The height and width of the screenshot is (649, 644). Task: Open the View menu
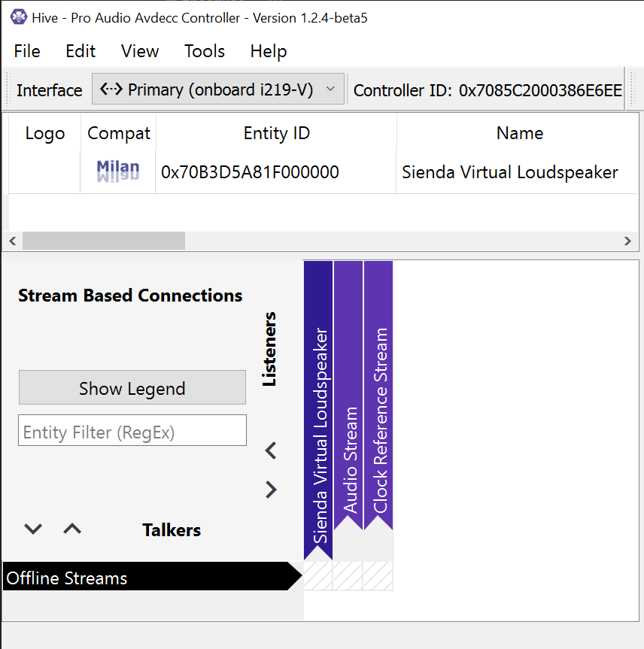[140, 51]
